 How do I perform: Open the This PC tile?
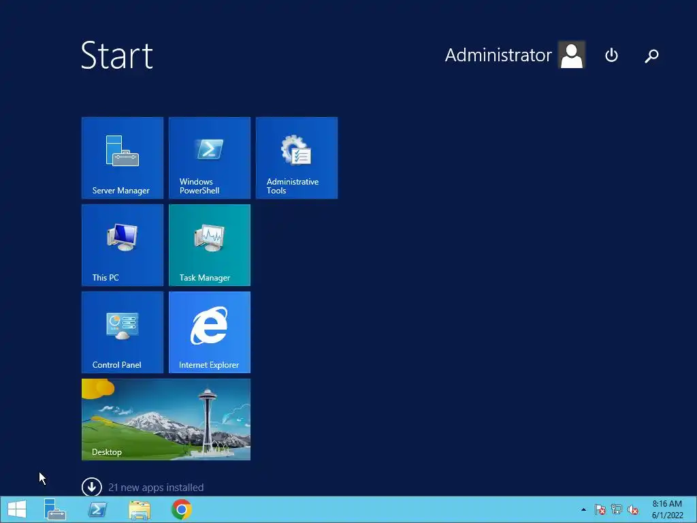pyautogui.click(x=123, y=245)
